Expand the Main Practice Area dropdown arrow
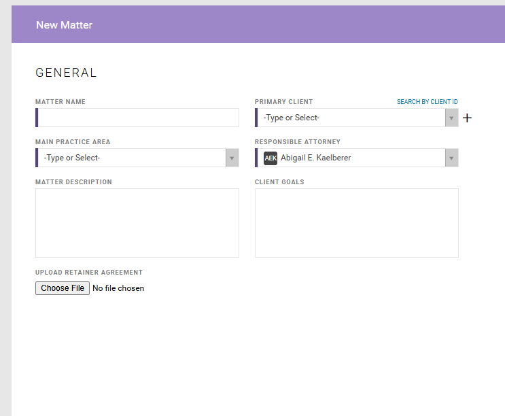 pyautogui.click(x=232, y=158)
